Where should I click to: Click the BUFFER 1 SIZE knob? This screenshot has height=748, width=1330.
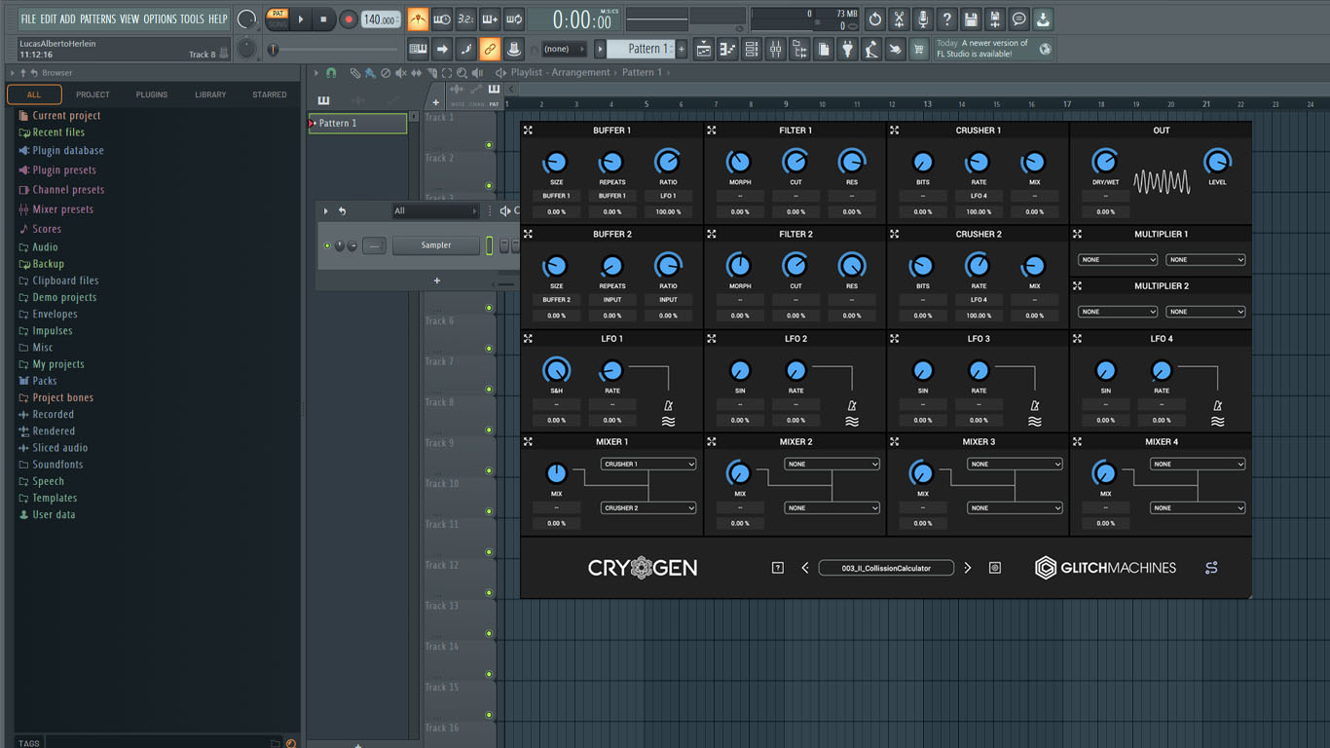556,162
